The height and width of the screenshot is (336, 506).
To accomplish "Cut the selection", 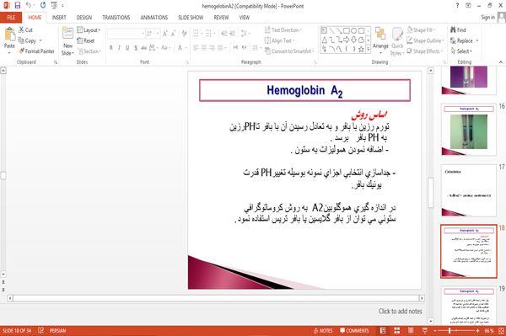I will click(x=25, y=30).
